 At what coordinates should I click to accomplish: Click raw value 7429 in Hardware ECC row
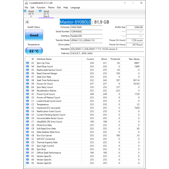click(x=137, y=108)
